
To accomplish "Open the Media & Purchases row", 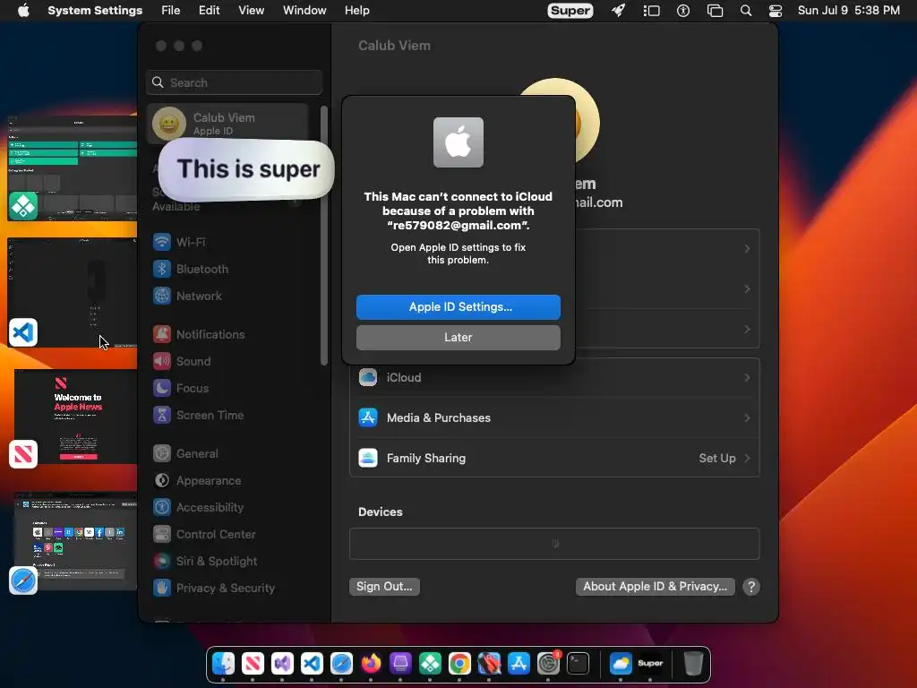I will [x=554, y=417].
